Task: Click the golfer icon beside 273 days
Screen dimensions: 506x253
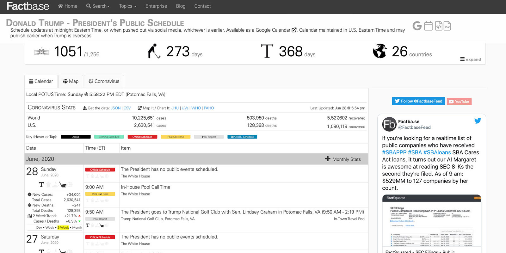Action: pos(154,51)
